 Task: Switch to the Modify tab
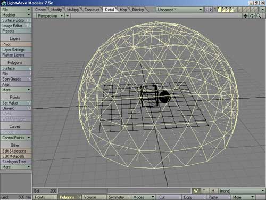tap(56, 10)
